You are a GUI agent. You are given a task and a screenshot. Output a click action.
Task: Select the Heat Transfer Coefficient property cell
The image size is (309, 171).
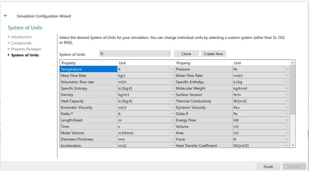[x=203, y=145]
